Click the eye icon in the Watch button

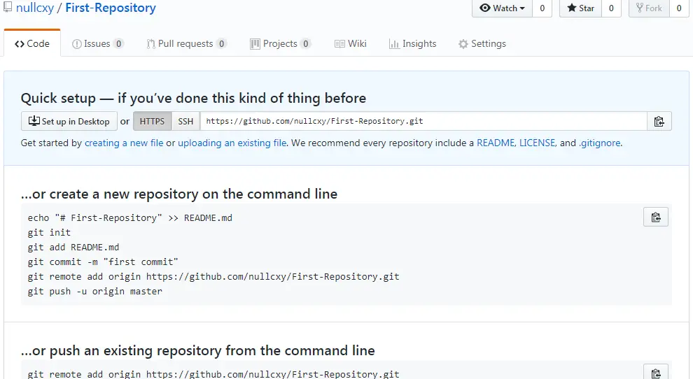tap(485, 8)
